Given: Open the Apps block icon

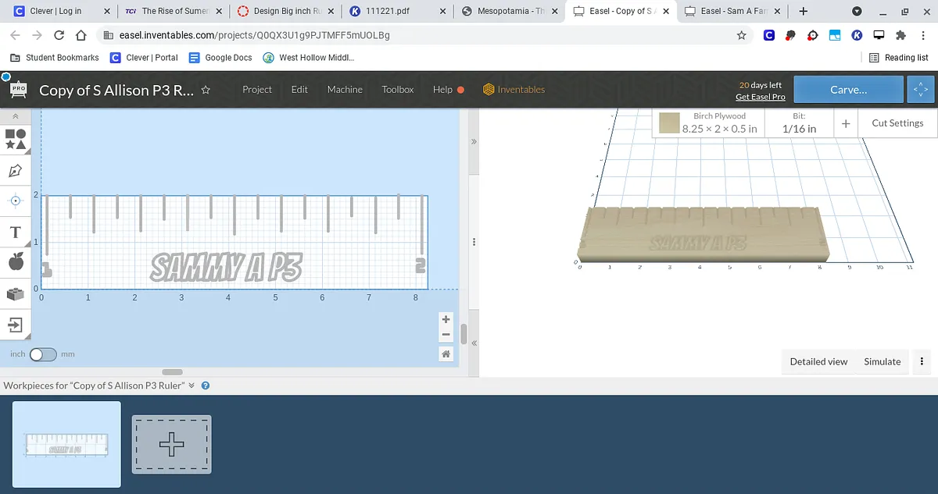Looking at the screenshot, I should 16,293.
